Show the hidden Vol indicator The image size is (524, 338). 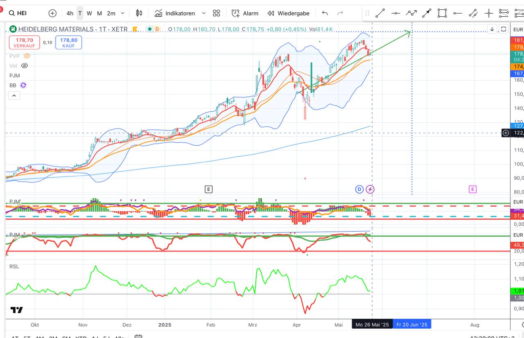(x=24, y=65)
